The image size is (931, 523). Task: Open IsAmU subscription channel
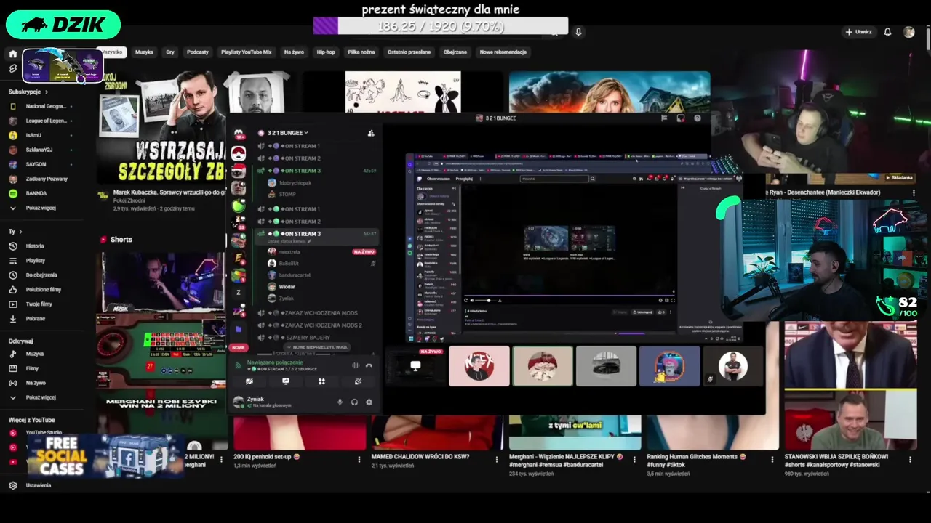click(x=41, y=135)
